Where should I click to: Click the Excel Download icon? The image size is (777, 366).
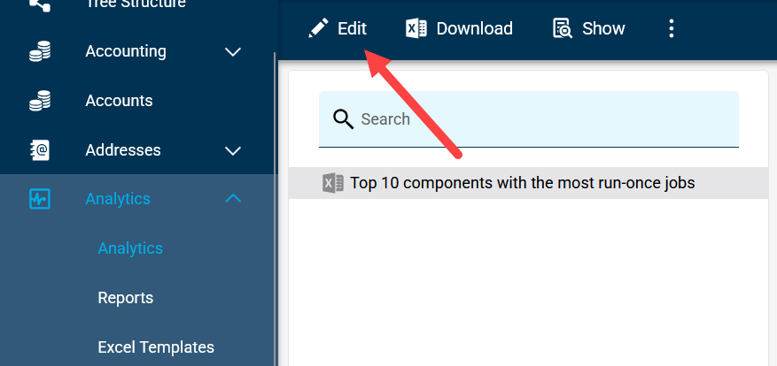(x=416, y=28)
